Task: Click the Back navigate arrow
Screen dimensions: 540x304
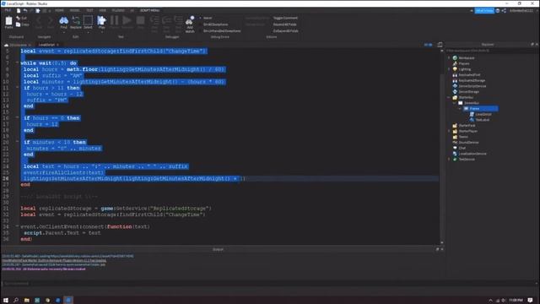Action: coord(39,20)
